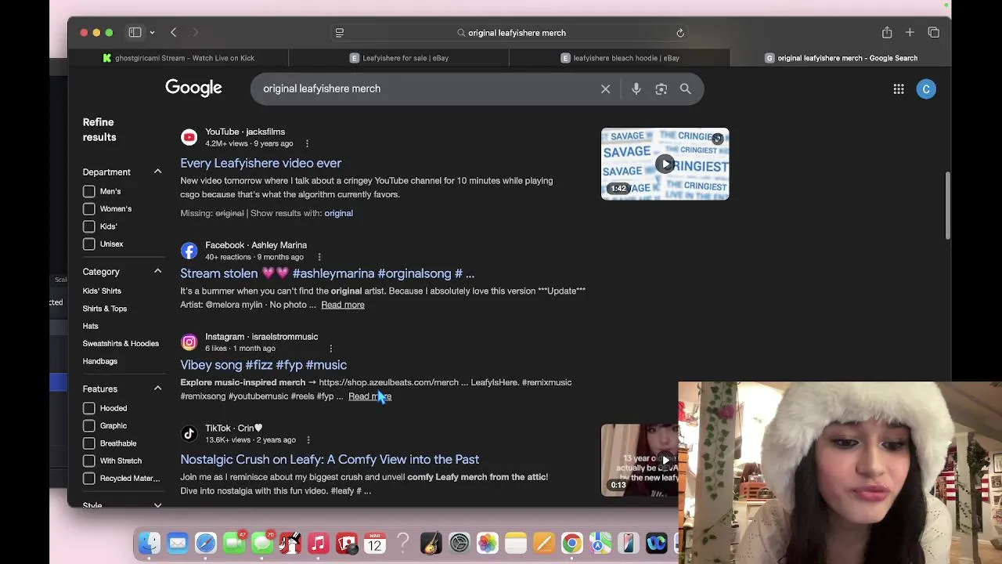Filter by Handbags category
1002x564 pixels.
pos(100,361)
